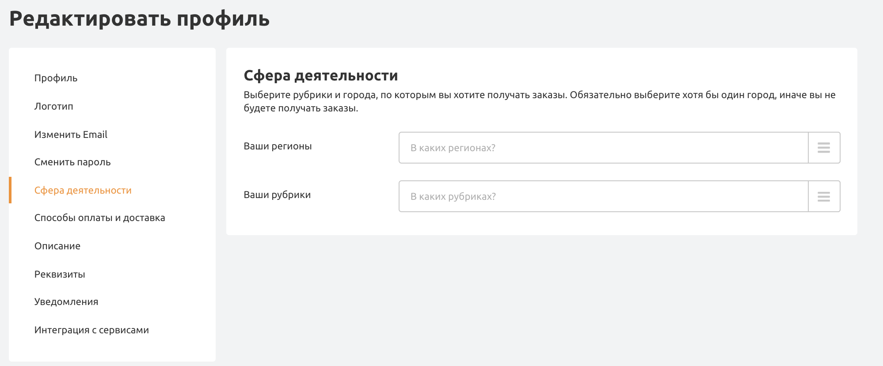
Task: Click the description text about selecting rubrics and cities
Action: (540, 101)
